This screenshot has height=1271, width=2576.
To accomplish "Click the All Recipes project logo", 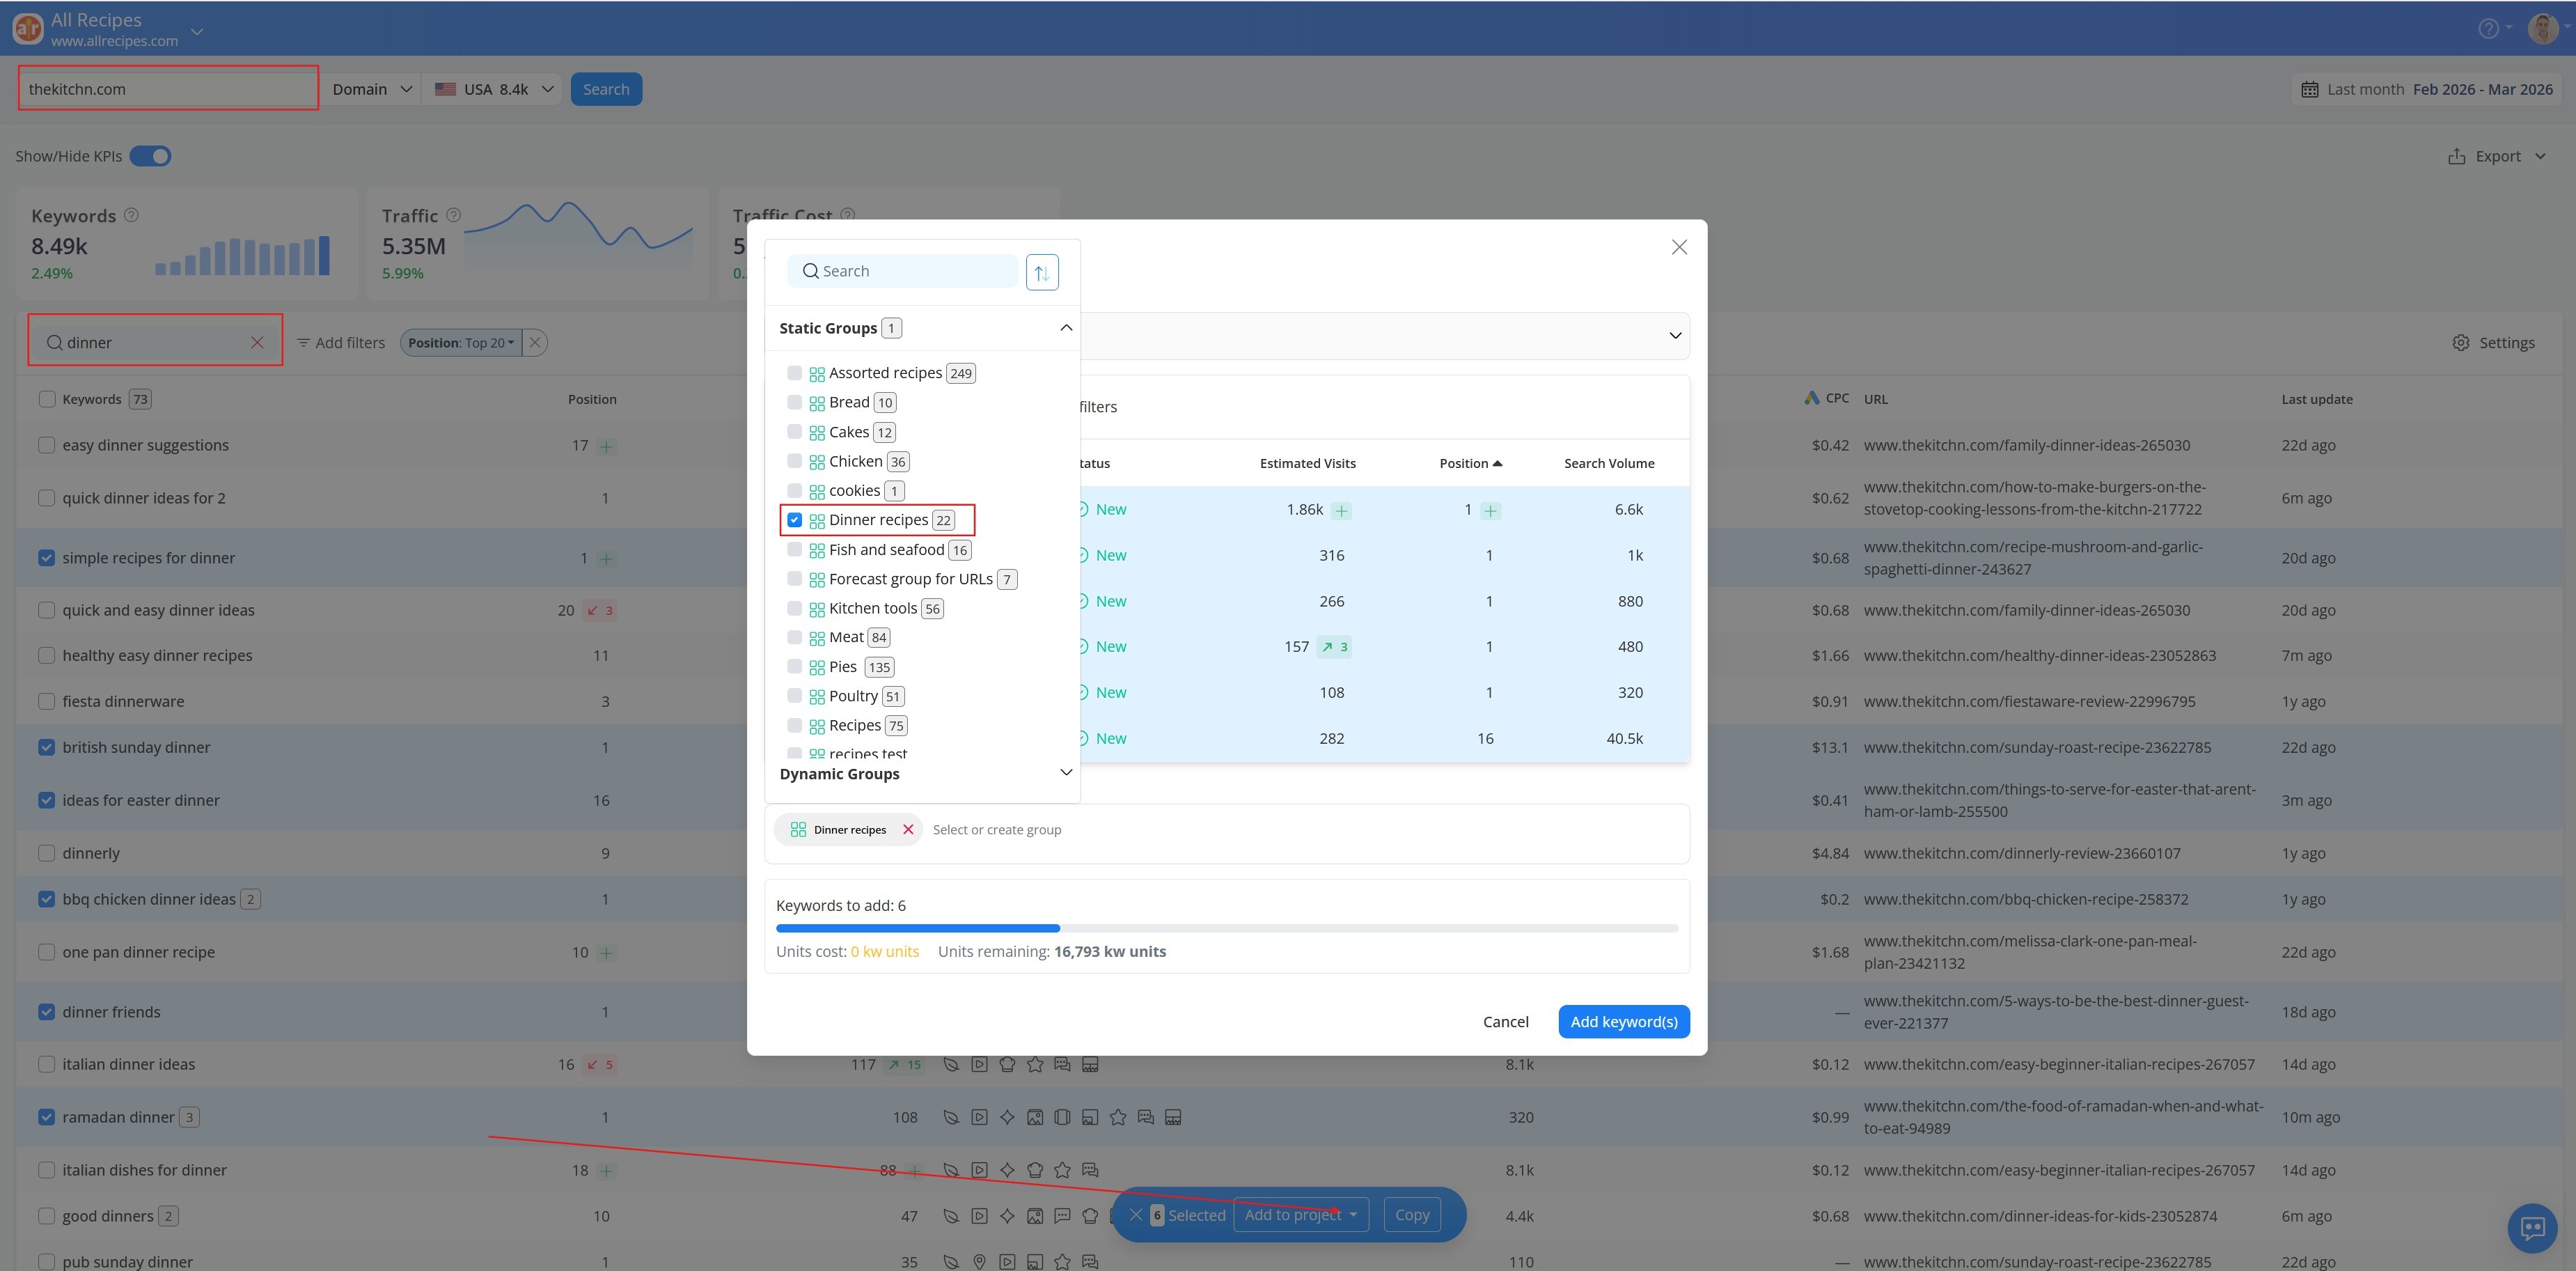I will 27,28.
